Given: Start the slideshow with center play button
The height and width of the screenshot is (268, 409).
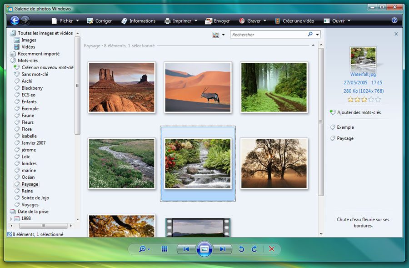Looking at the screenshot, I should point(204,249).
